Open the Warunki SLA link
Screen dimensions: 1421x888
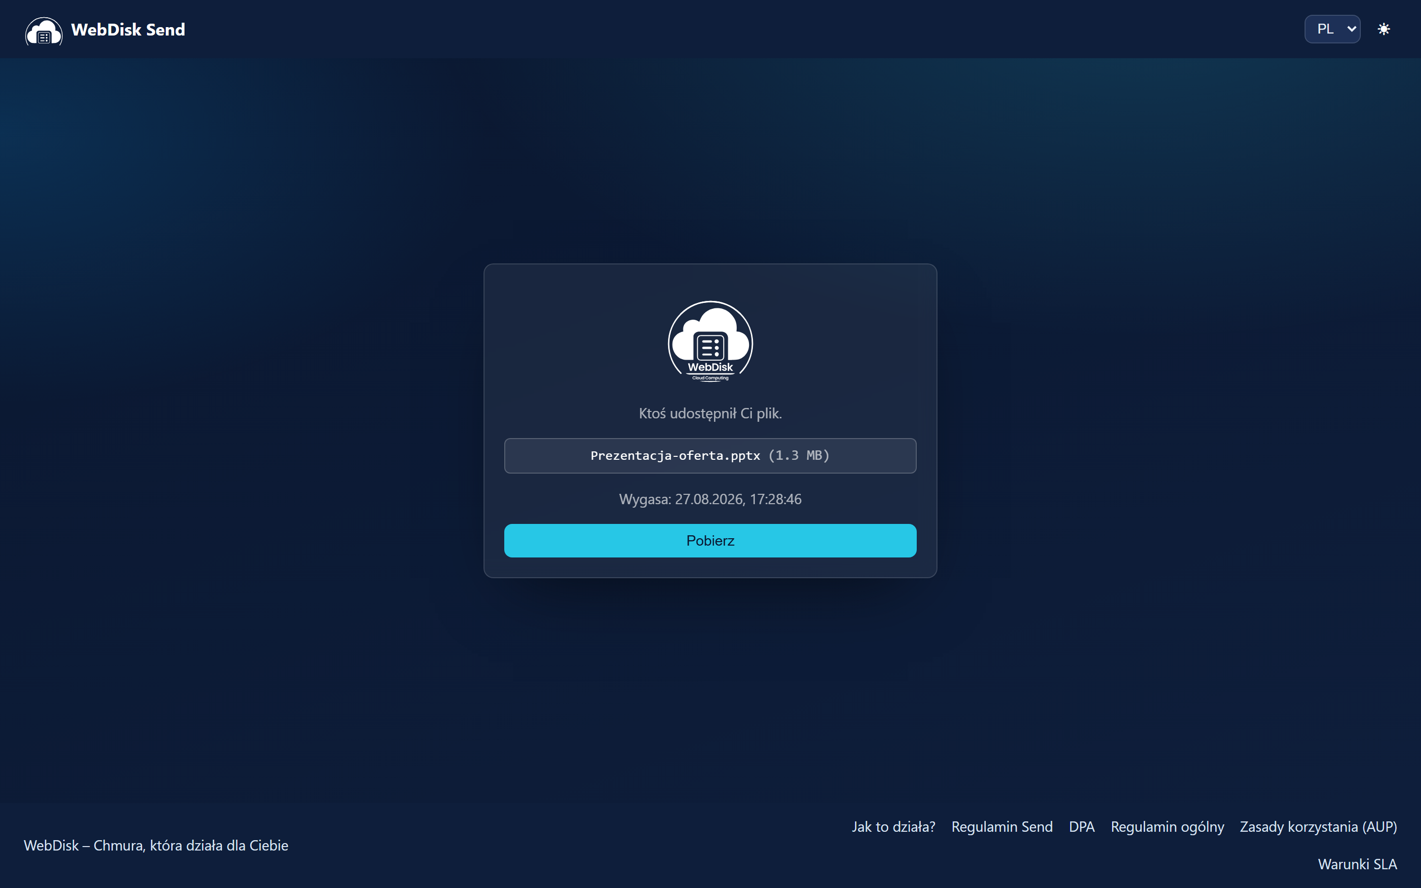pyautogui.click(x=1357, y=864)
